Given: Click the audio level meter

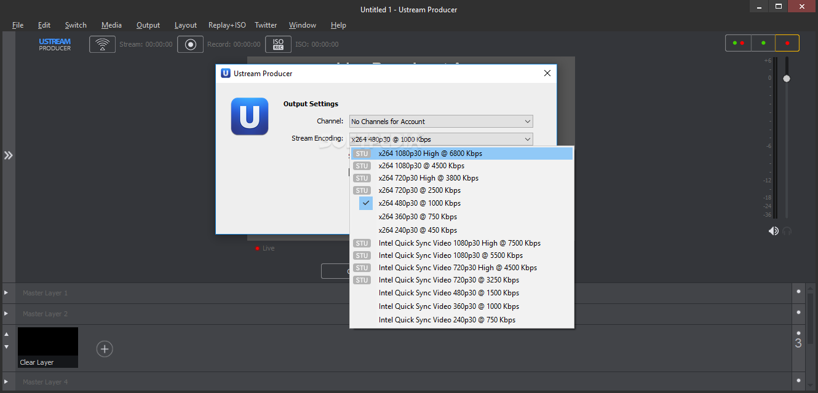Looking at the screenshot, I should [775, 138].
